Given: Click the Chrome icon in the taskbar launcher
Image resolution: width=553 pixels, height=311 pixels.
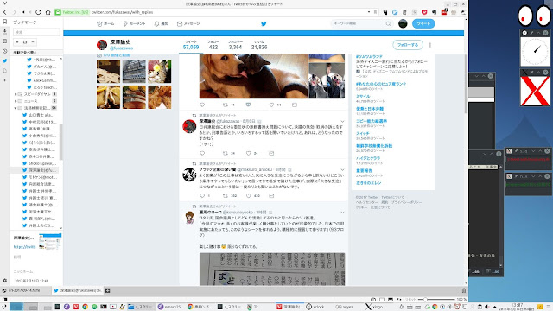Looking at the screenshot, I should [x=85, y=307].
